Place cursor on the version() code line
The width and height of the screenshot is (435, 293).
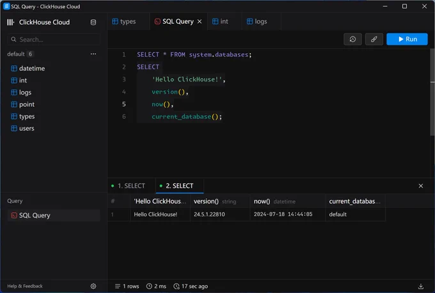pyautogui.click(x=170, y=92)
